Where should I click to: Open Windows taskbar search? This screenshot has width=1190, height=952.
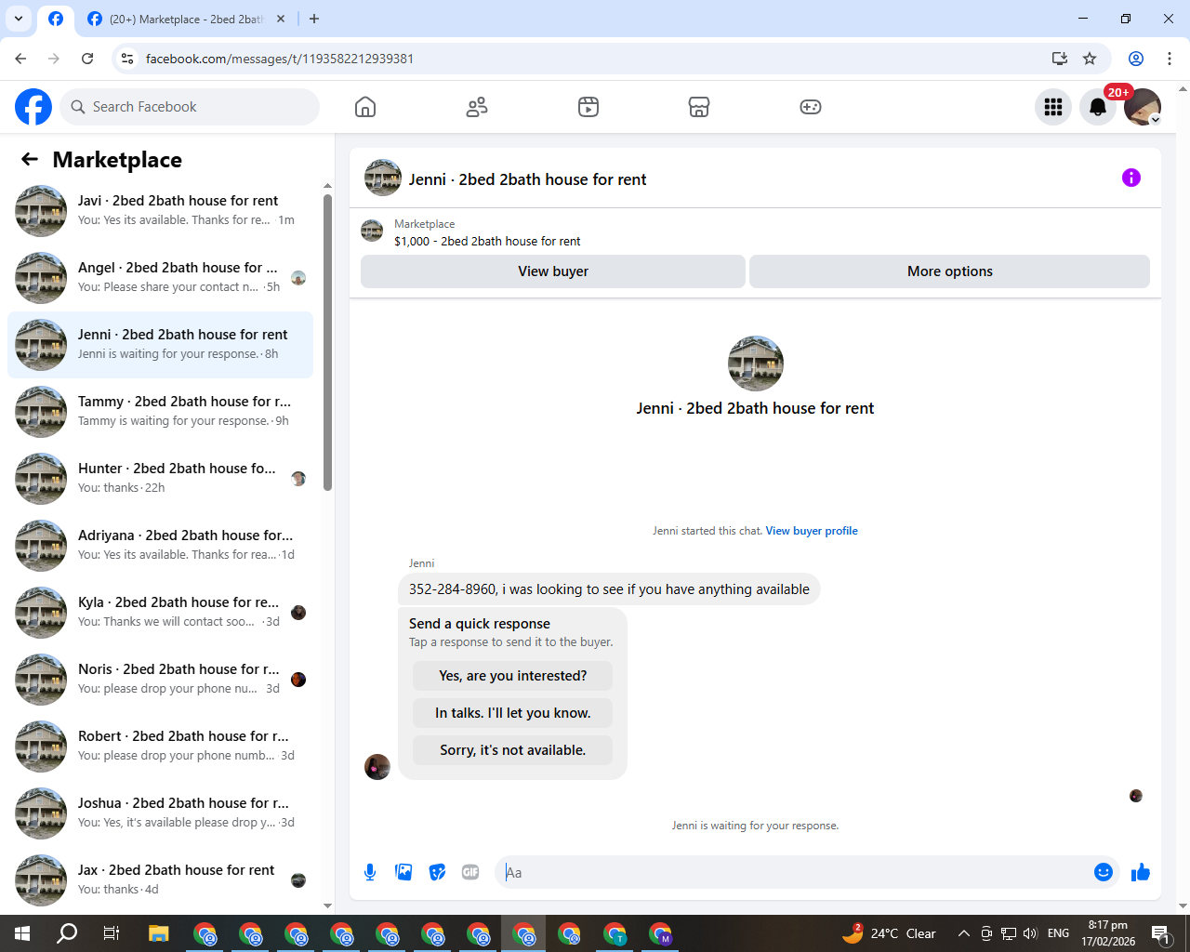tap(67, 933)
